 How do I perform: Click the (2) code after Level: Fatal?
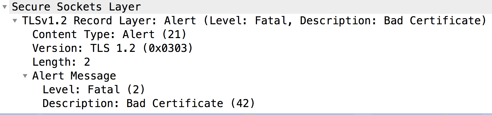coord(136,90)
